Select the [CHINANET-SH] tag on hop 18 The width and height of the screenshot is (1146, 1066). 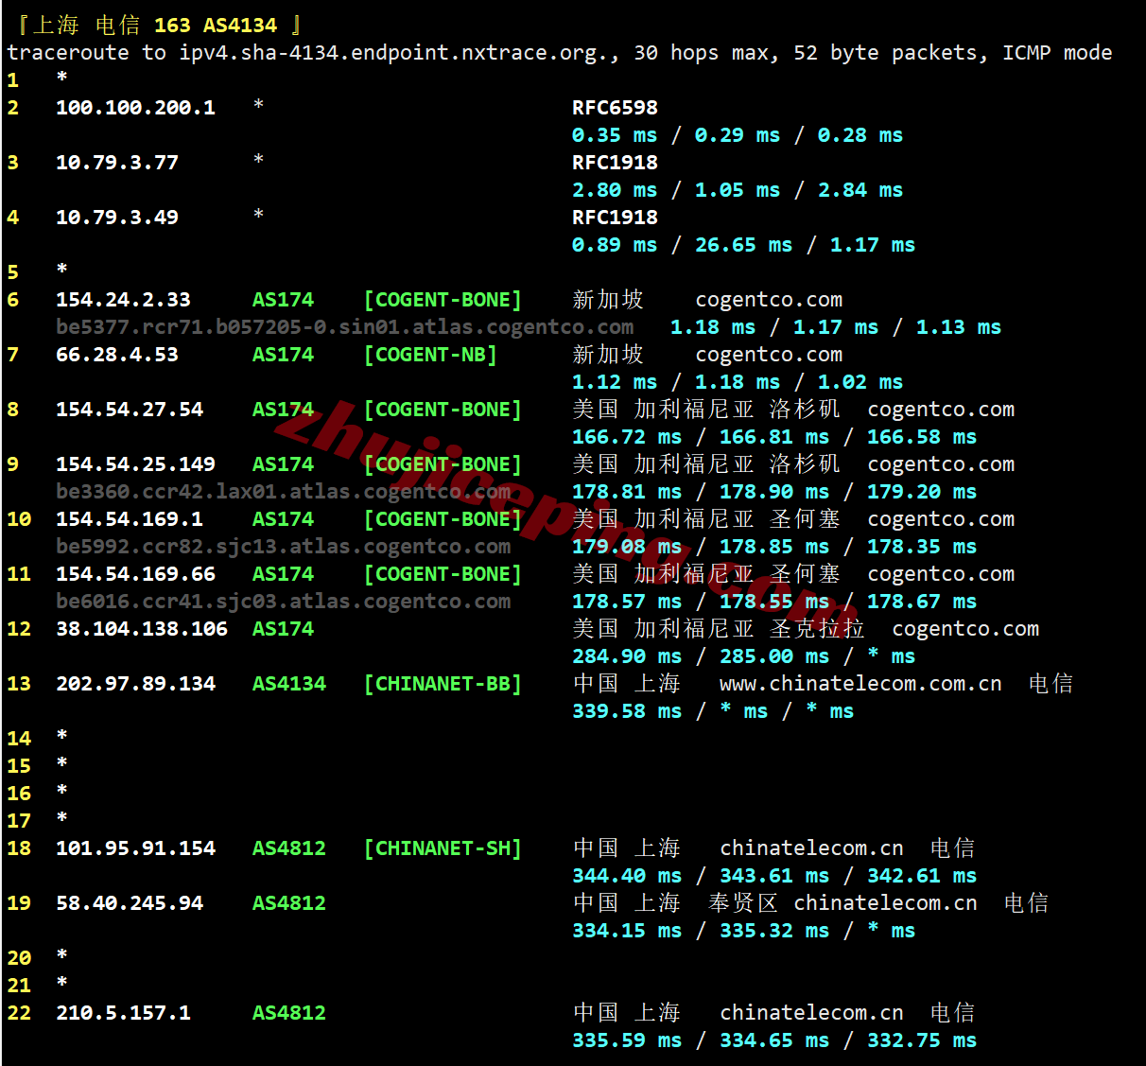(x=443, y=848)
